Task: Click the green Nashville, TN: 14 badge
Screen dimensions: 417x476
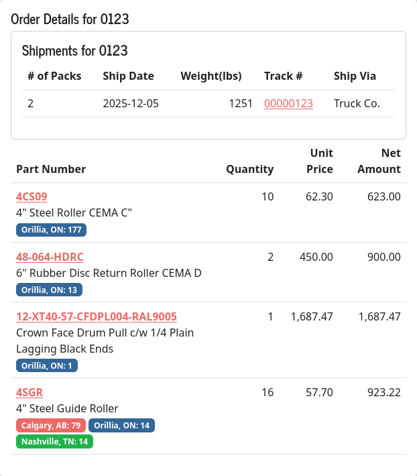Action: coord(54,441)
